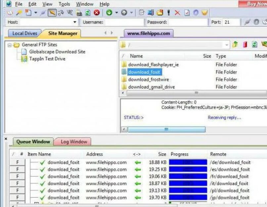Stop transfer with the red X circle
Screen dimensions: 267x207
[97, 13]
